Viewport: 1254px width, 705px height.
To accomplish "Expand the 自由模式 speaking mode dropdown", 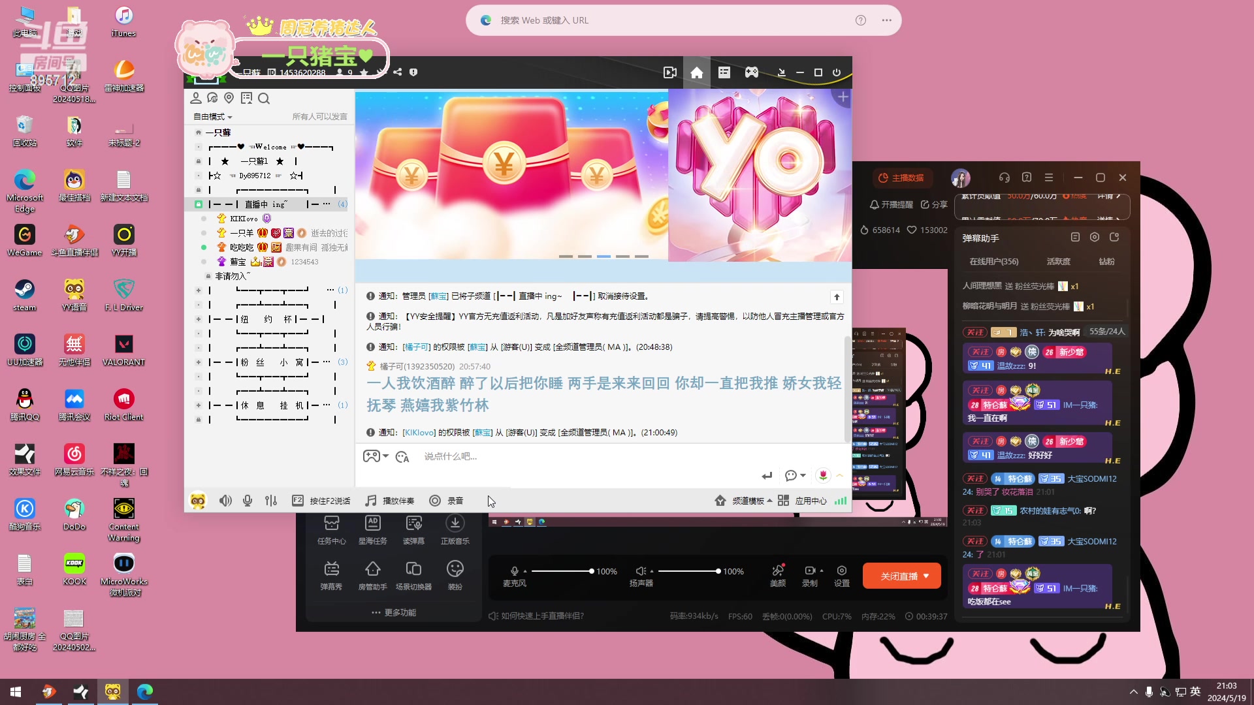I will tap(213, 117).
